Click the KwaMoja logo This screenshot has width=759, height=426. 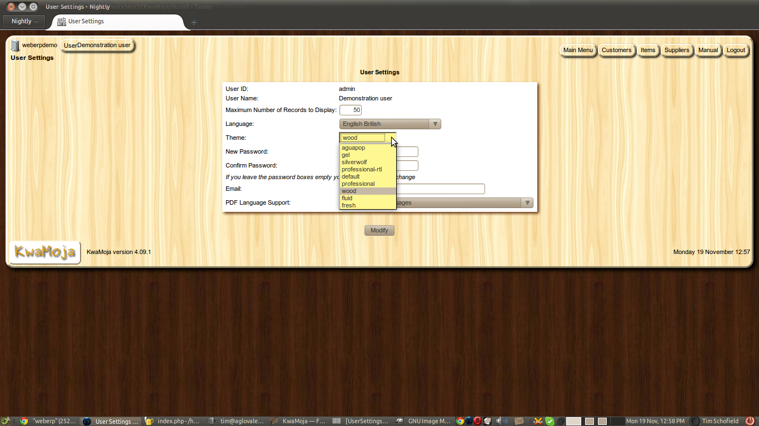[x=44, y=252]
